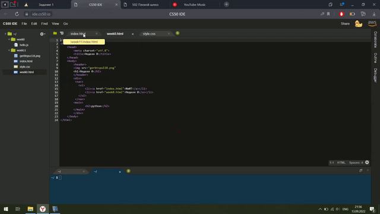
Task: Open browser downloads icon
Action: coord(374,14)
